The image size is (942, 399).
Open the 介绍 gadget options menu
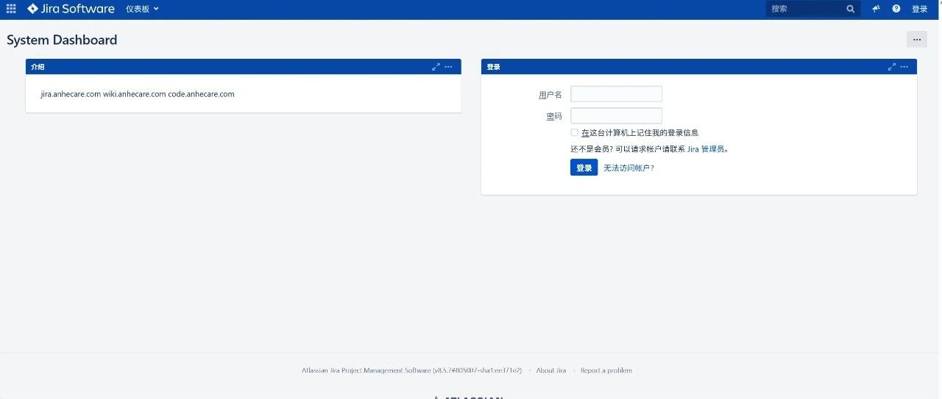[x=448, y=67]
